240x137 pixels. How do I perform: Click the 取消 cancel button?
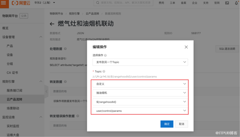click(181, 124)
